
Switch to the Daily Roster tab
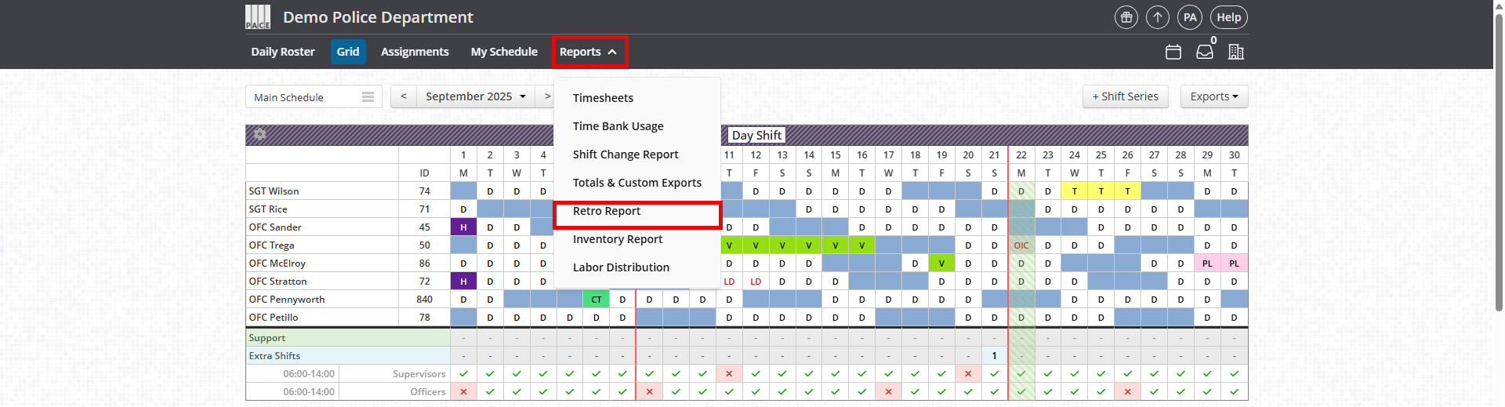click(283, 52)
